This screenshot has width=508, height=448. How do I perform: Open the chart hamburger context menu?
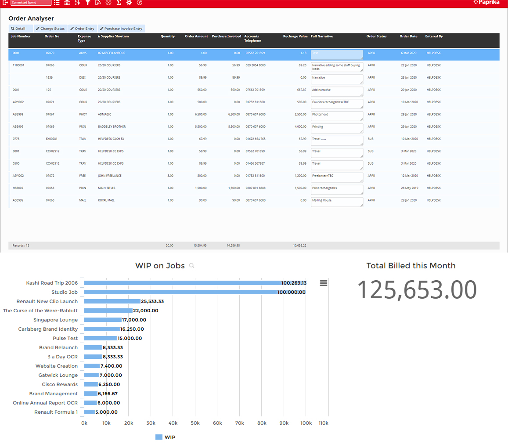[324, 283]
